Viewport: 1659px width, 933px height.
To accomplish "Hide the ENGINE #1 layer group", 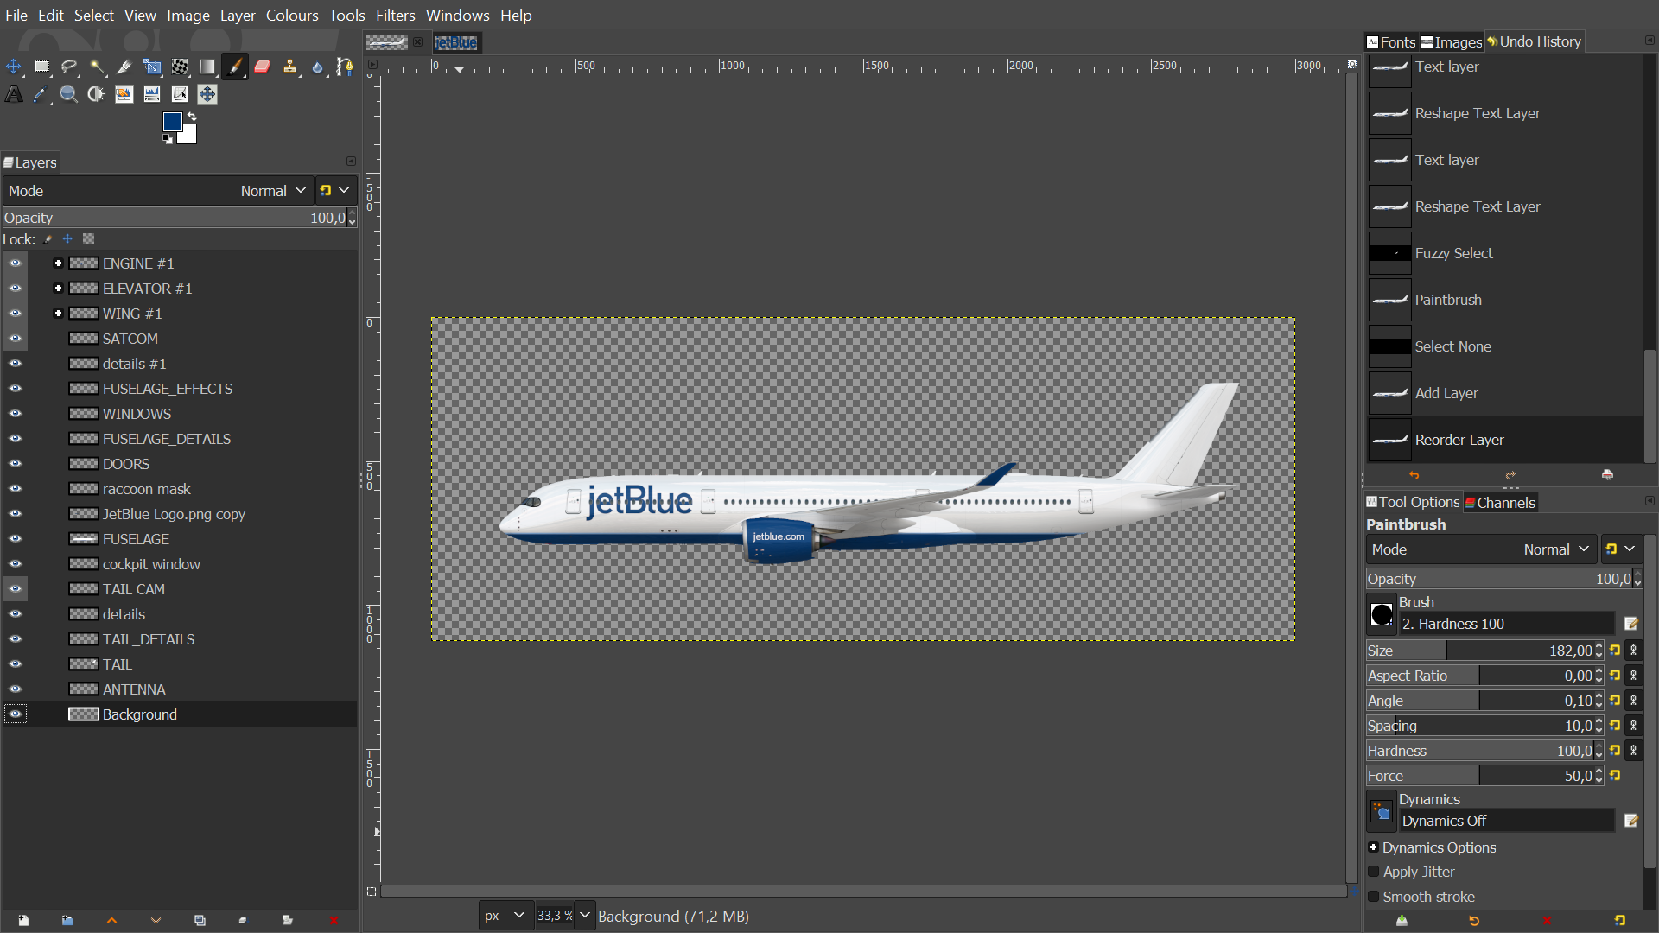I will pyautogui.click(x=16, y=263).
